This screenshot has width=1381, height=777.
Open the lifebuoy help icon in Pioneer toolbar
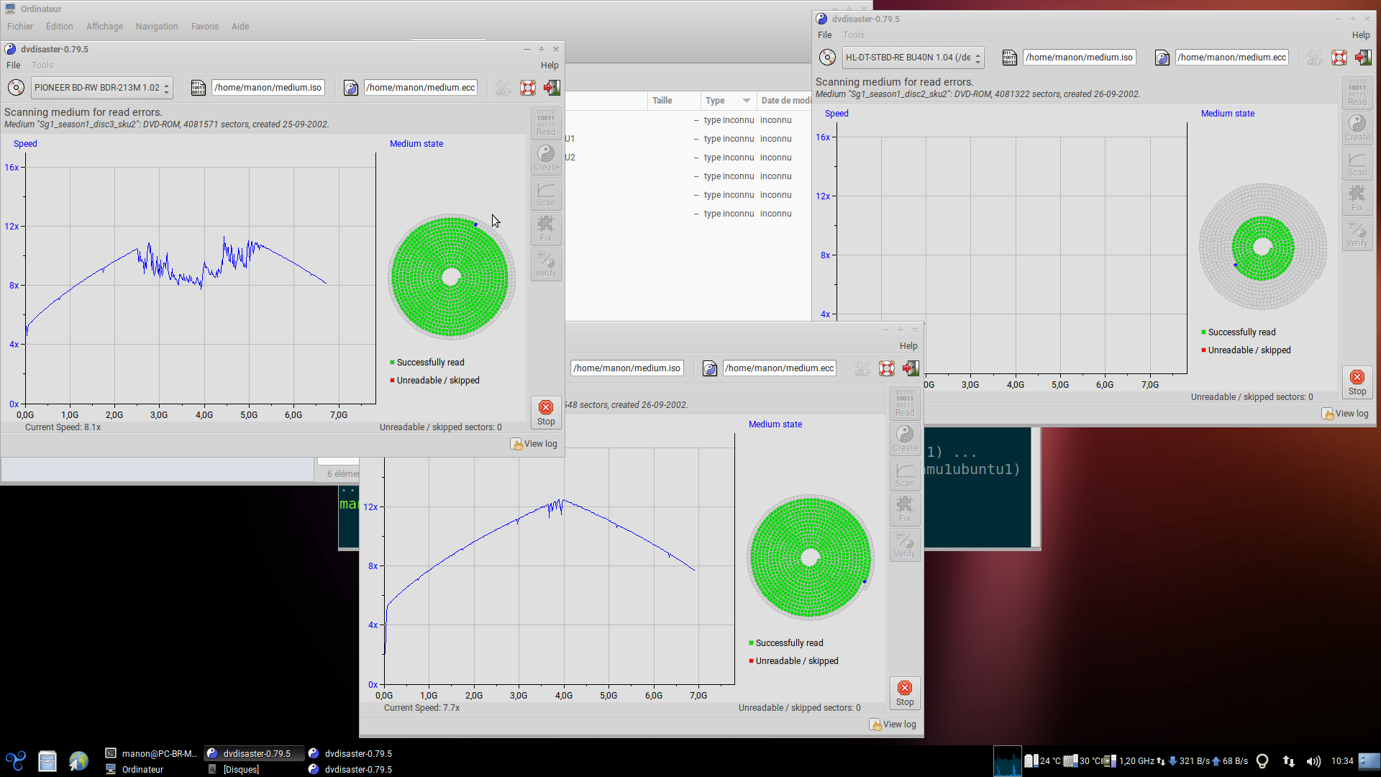[528, 88]
